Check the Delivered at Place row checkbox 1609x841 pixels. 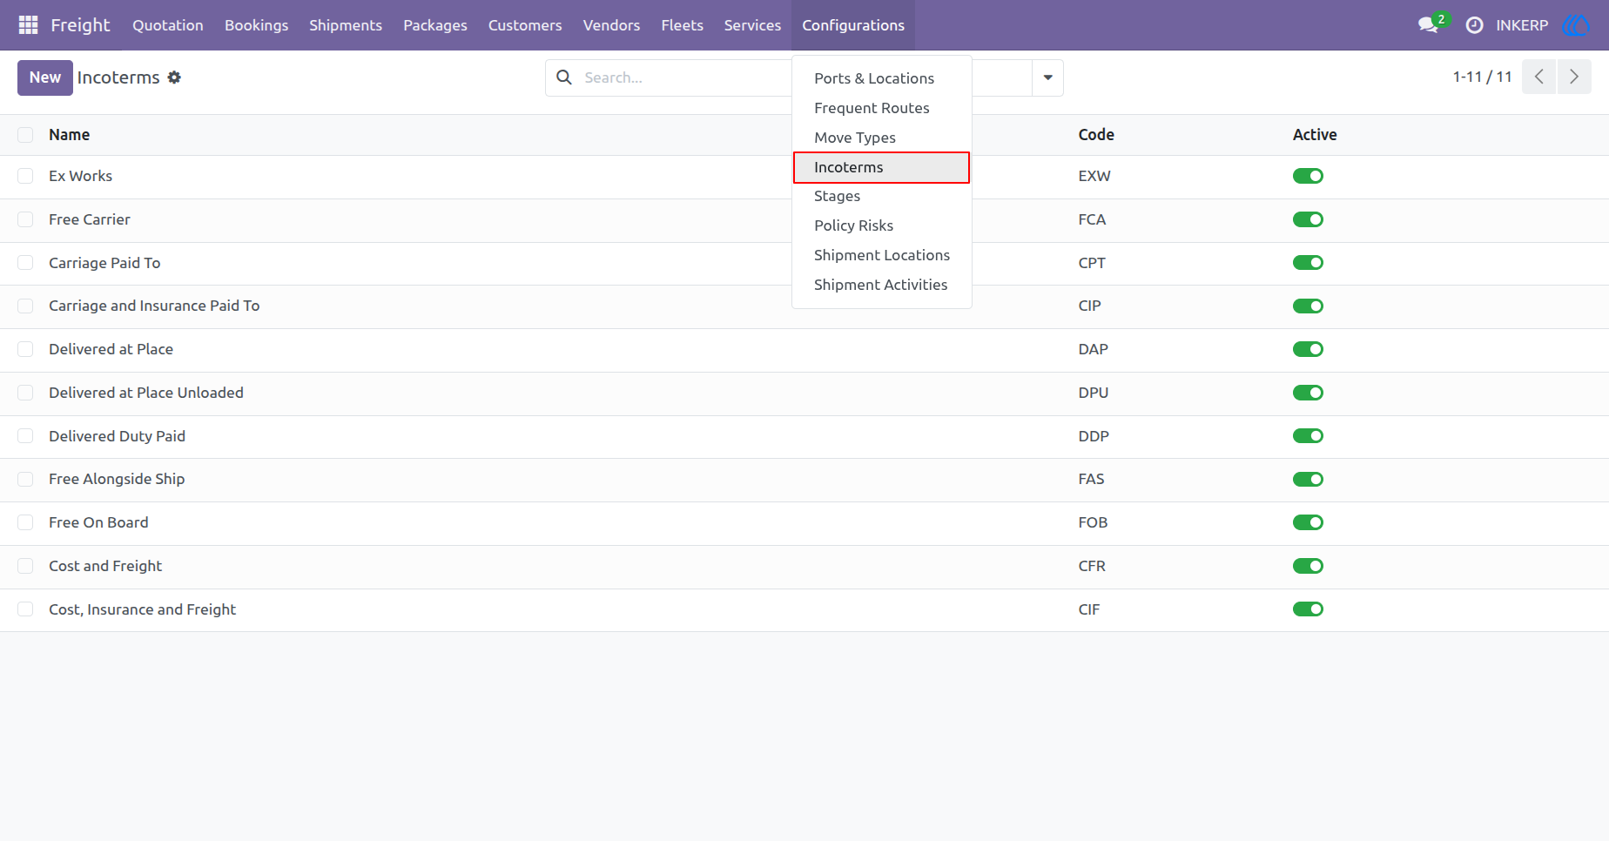tap(25, 349)
